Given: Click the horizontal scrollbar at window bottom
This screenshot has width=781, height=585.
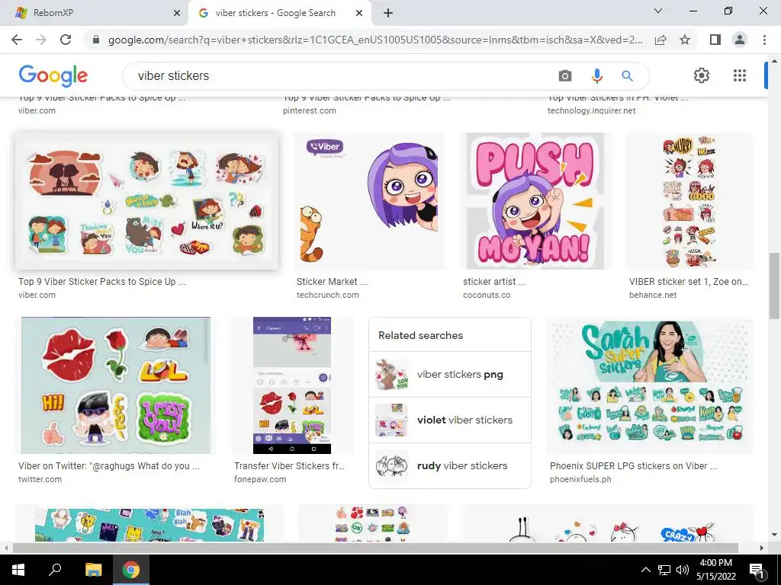Looking at the screenshot, I should pyautogui.click(x=375, y=548).
